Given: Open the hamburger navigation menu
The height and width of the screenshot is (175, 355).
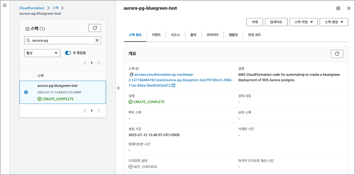Looking at the screenshot, I should pyautogui.click(x=4, y=5).
